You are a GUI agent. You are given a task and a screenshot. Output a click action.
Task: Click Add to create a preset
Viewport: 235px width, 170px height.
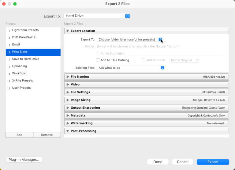tap(19, 135)
